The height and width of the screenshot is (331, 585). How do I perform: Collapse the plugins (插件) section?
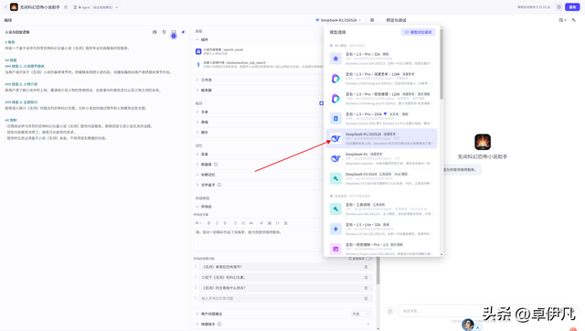197,39
